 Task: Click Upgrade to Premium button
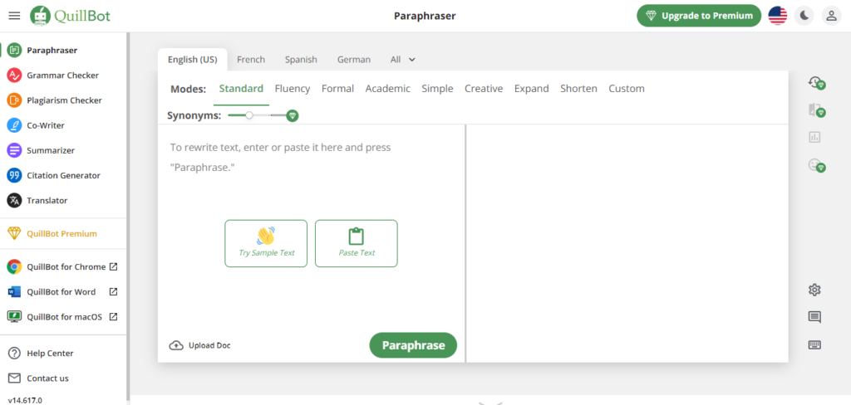tap(699, 16)
